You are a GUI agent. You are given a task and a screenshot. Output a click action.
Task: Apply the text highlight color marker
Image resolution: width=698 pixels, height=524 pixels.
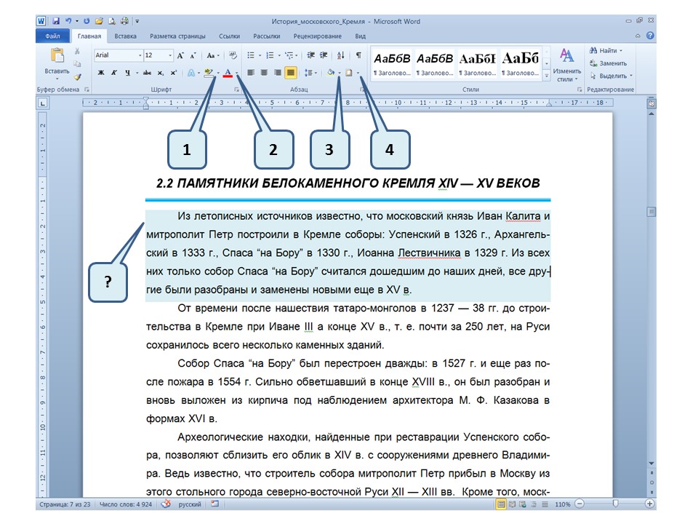click(209, 73)
